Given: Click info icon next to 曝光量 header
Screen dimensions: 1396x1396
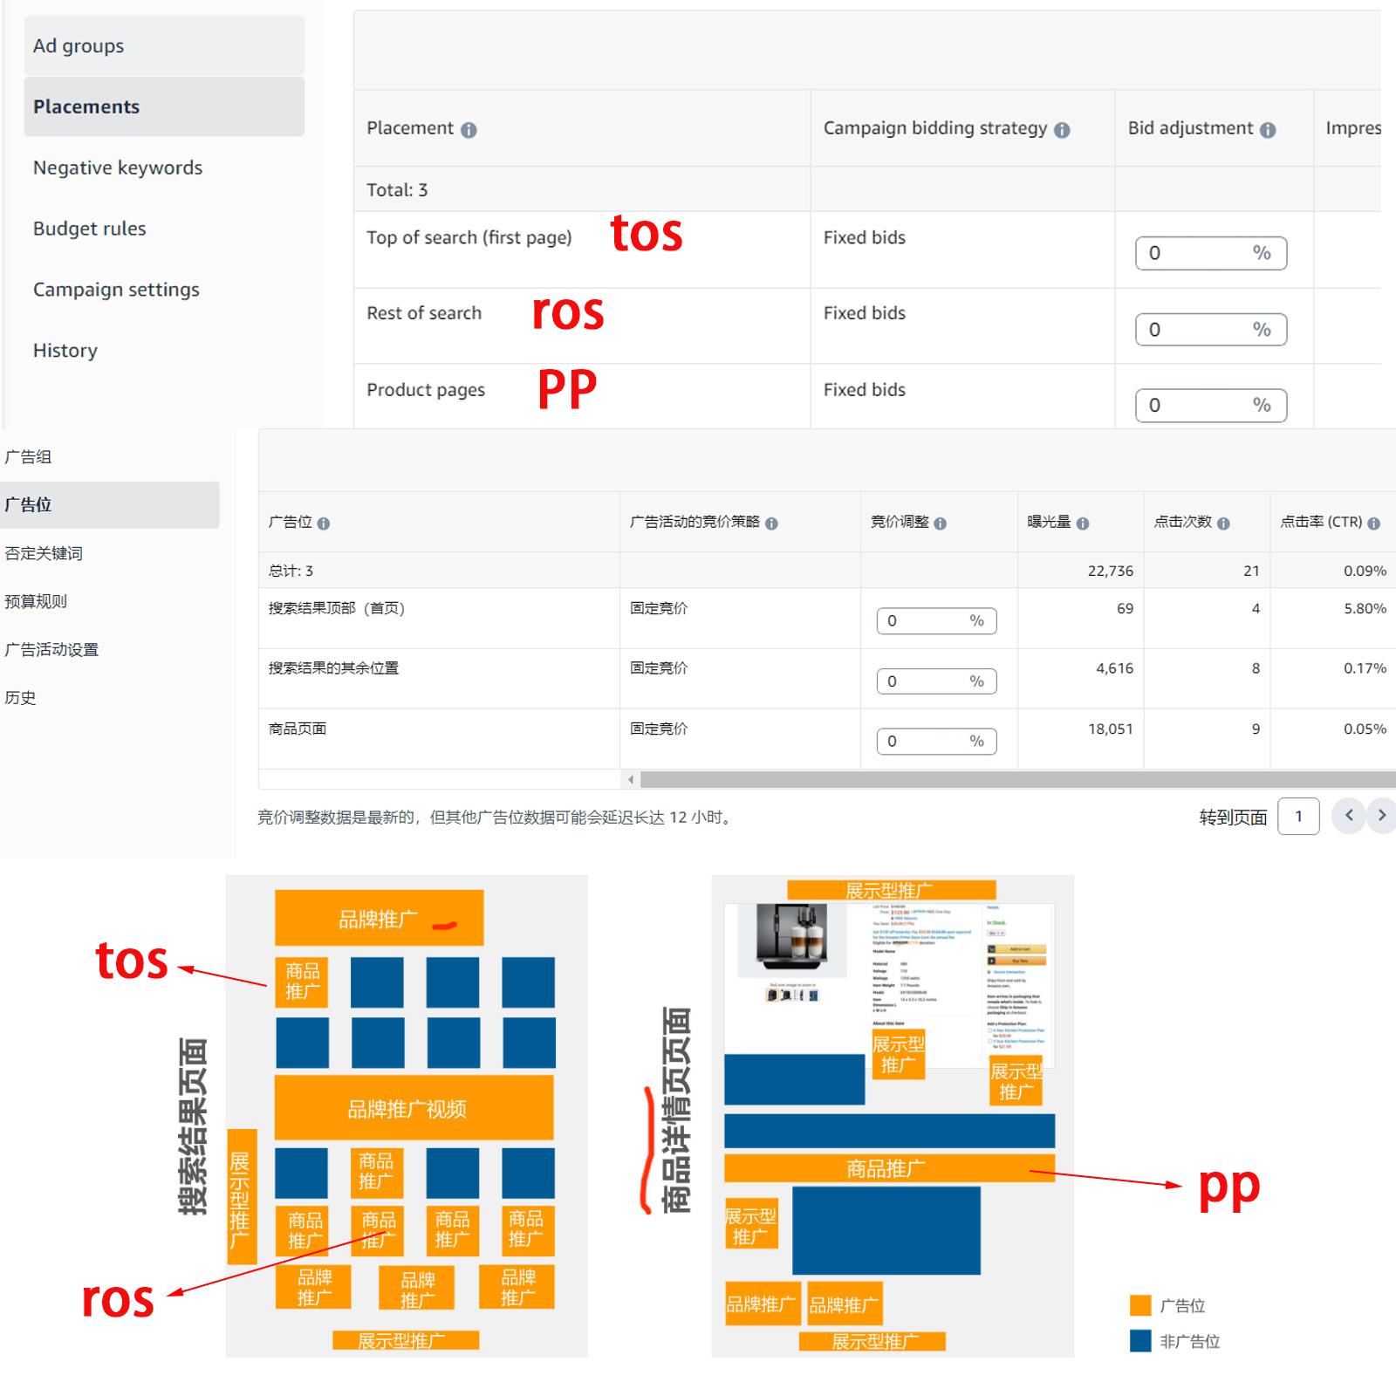Looking at the screenshot, I should pyautogui.click(x=1083, y=523).
